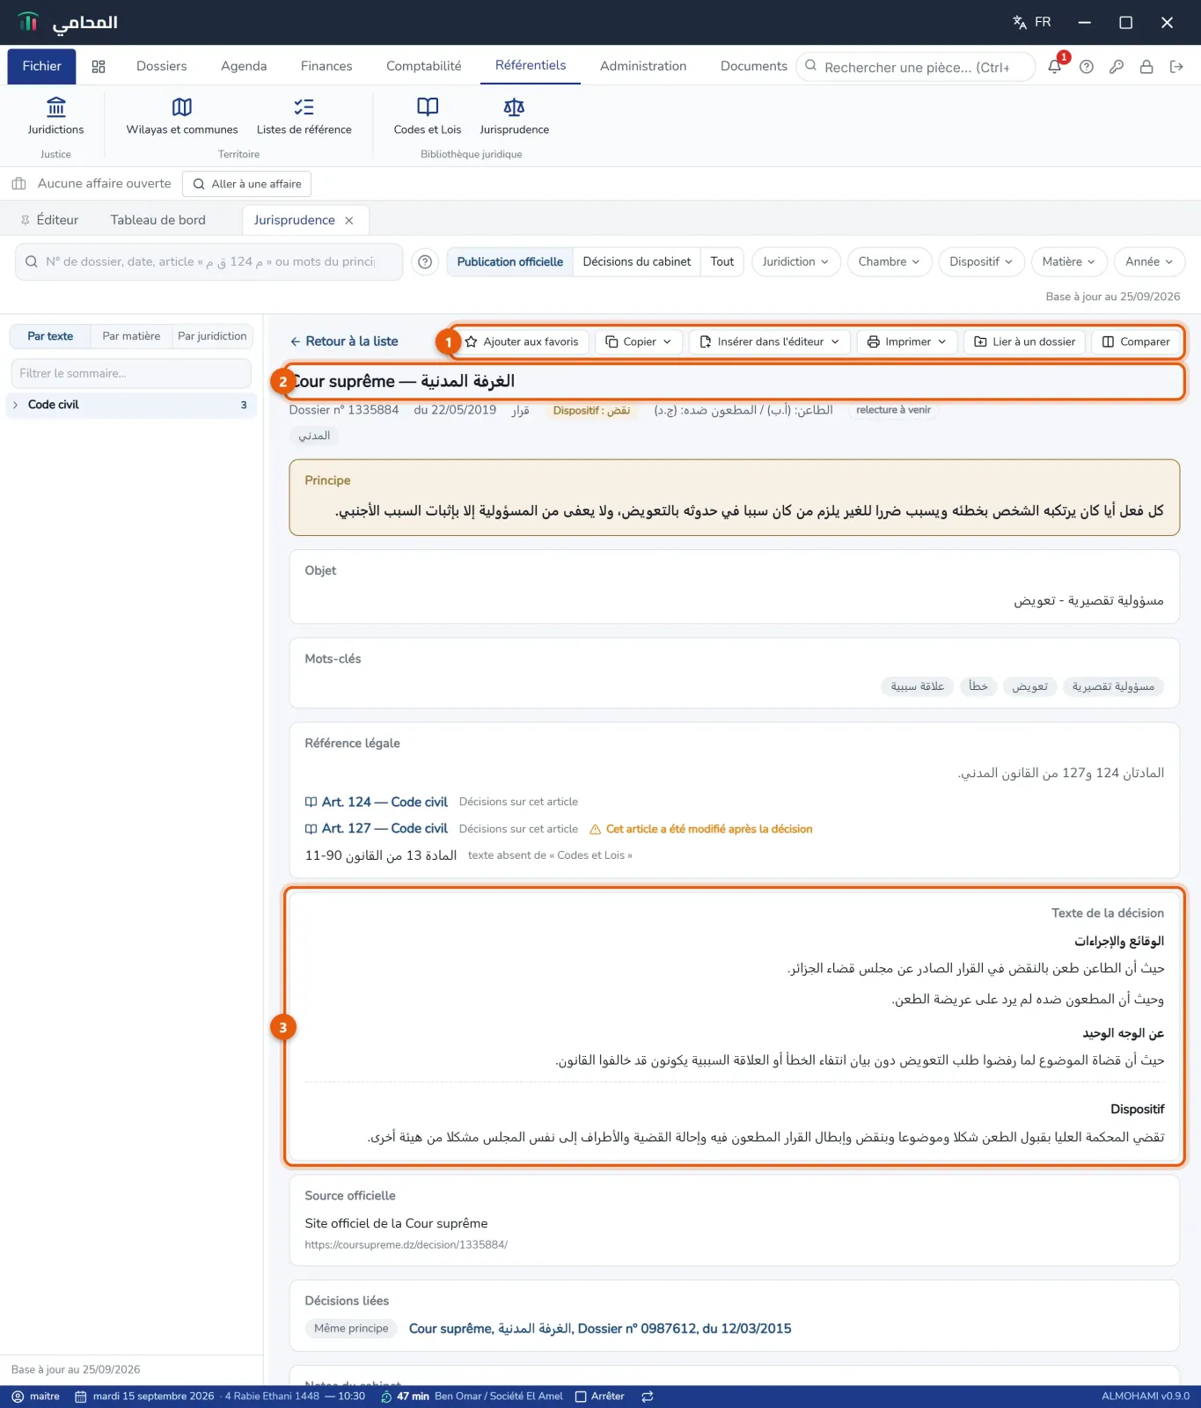
Task: Go to the Dossiers menu
Action: tap(162, 66)
